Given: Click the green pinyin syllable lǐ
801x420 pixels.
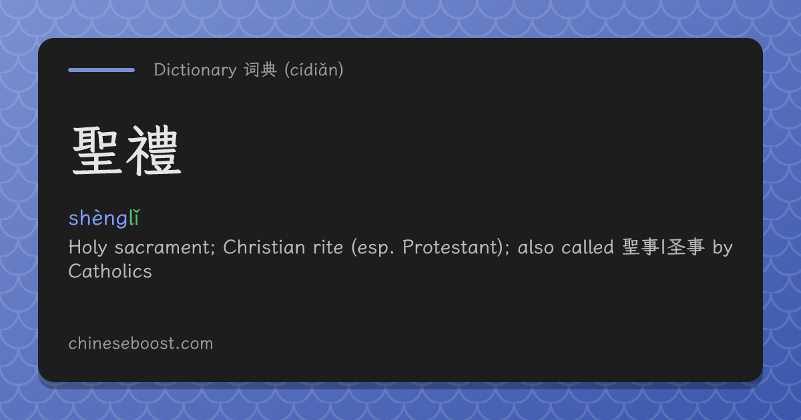Looking at the screenshot, I should (x=133, y=217).
